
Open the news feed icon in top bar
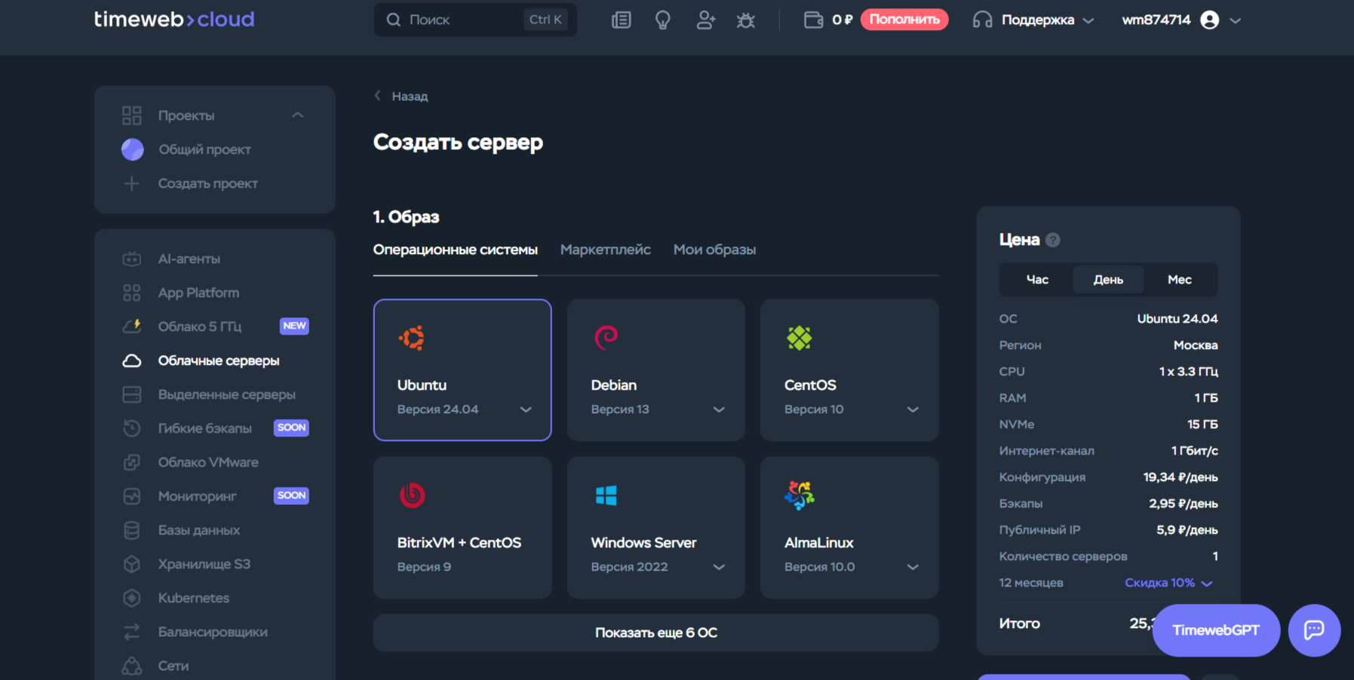pyautogui.click(x=621, y=20)
